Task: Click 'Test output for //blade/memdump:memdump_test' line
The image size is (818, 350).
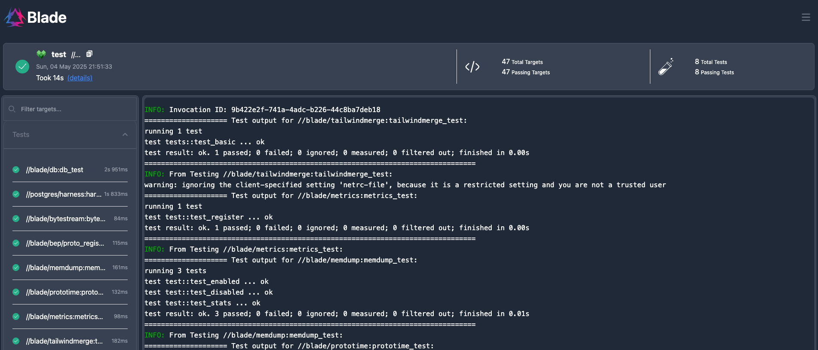Action: click(281, 260)
